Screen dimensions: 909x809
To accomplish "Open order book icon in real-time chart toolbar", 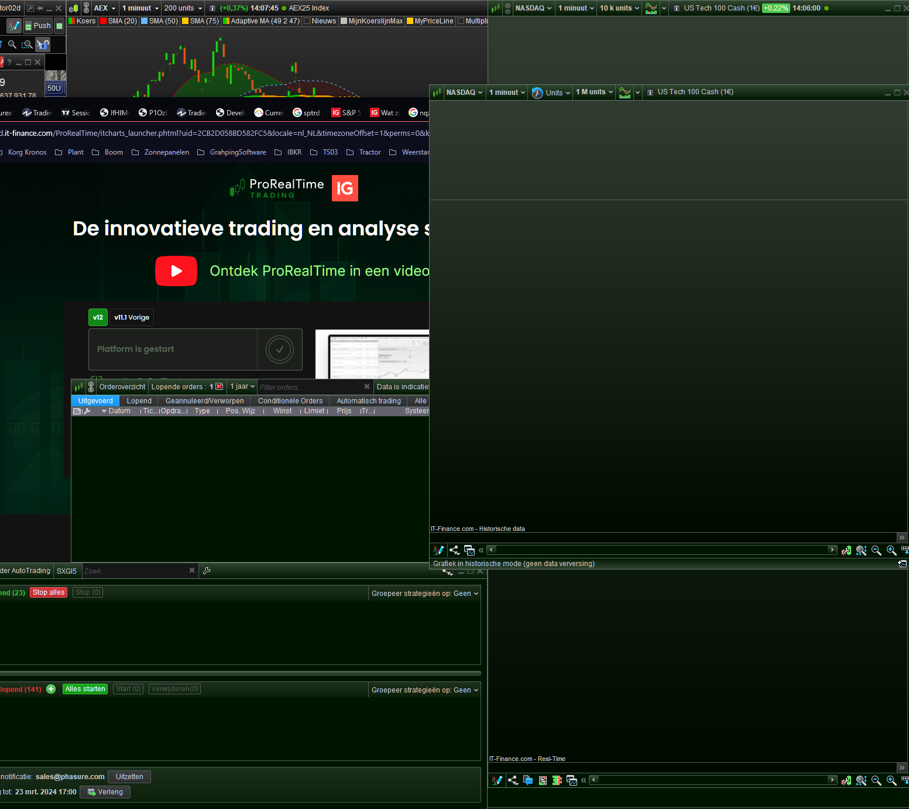I will (x=557, y=780).
